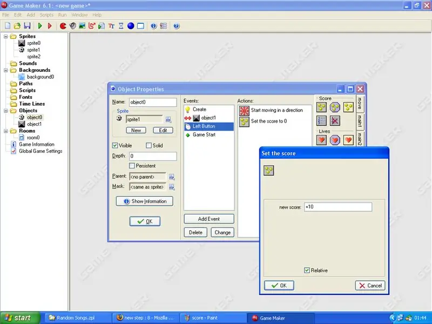Click the Change event button
This screenshot has height=324, width=432.
pyautogui.click(x=222, y=232)
